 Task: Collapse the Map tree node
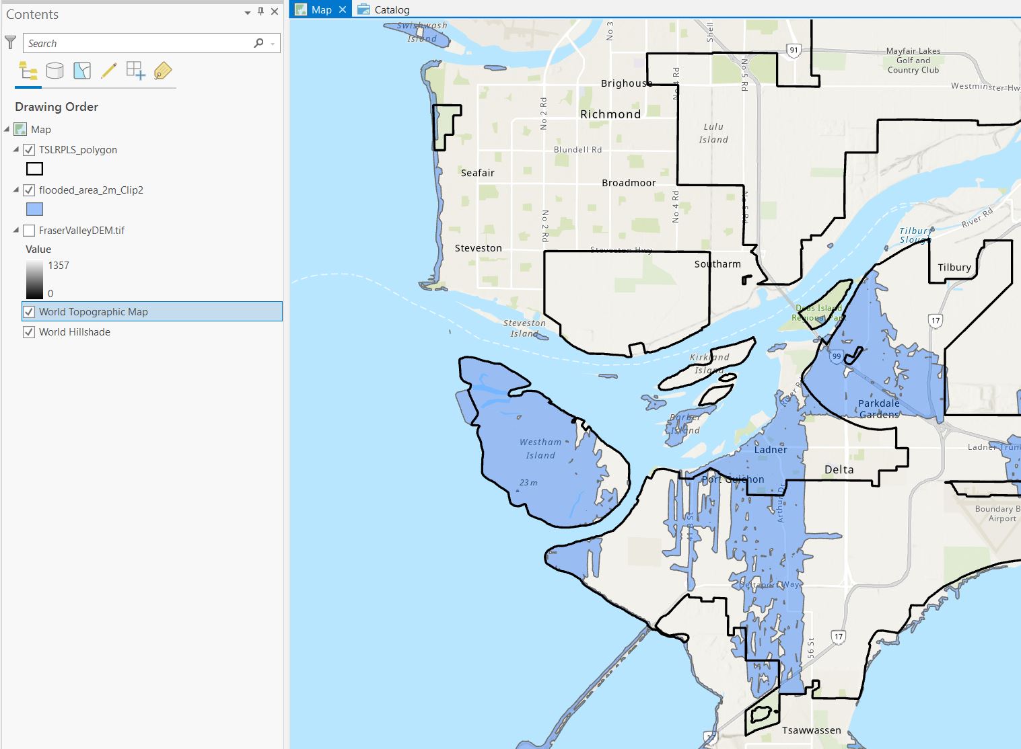pos(7,129)
